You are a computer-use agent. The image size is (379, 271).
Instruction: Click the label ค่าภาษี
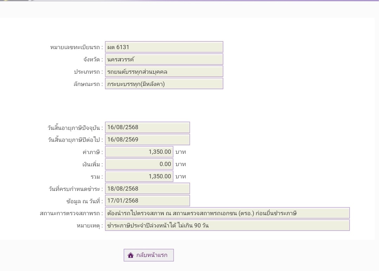pyautogui.click(x=93, y=152)
